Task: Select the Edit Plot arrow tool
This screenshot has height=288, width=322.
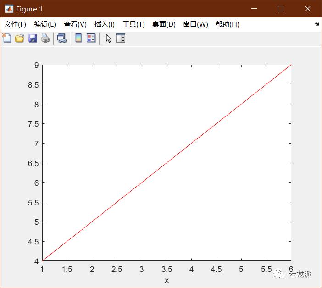Action: tap(108, 39)
